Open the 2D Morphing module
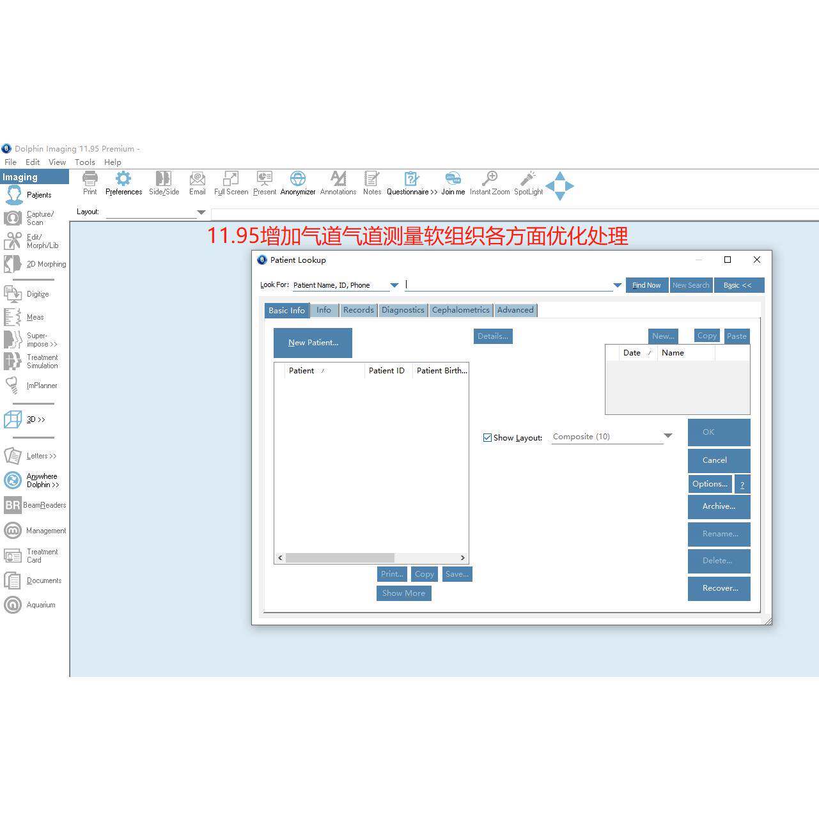819x819 pixels. pyautogui.click(x=35, y=264)
